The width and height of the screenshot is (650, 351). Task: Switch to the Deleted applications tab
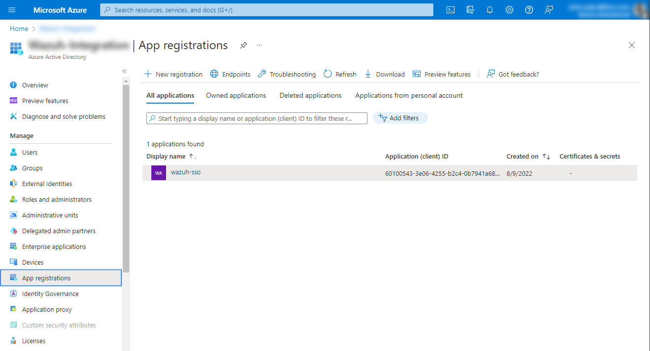click(311, 95)
